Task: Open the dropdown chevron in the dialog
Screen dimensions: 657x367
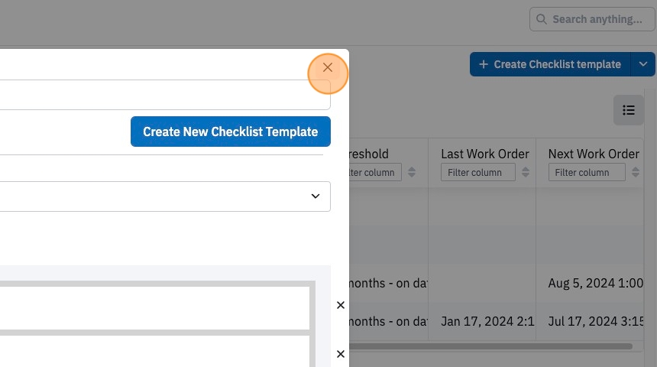Action: click(x=316, y=196)
